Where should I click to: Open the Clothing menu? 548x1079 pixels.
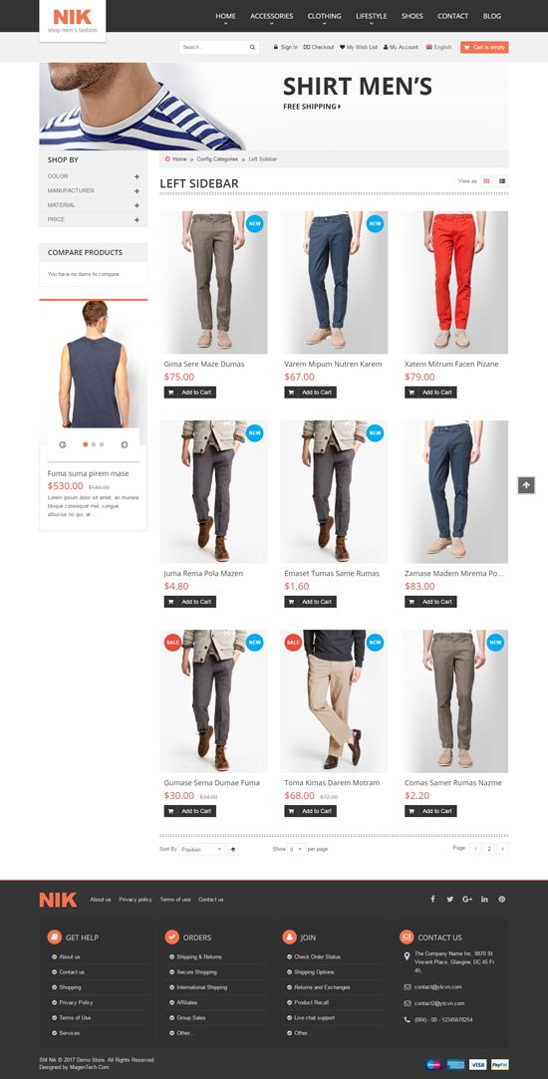point(324,16)
